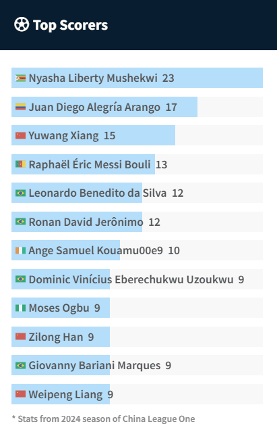Click the China League One stats footnote

(x=103, y=419)
